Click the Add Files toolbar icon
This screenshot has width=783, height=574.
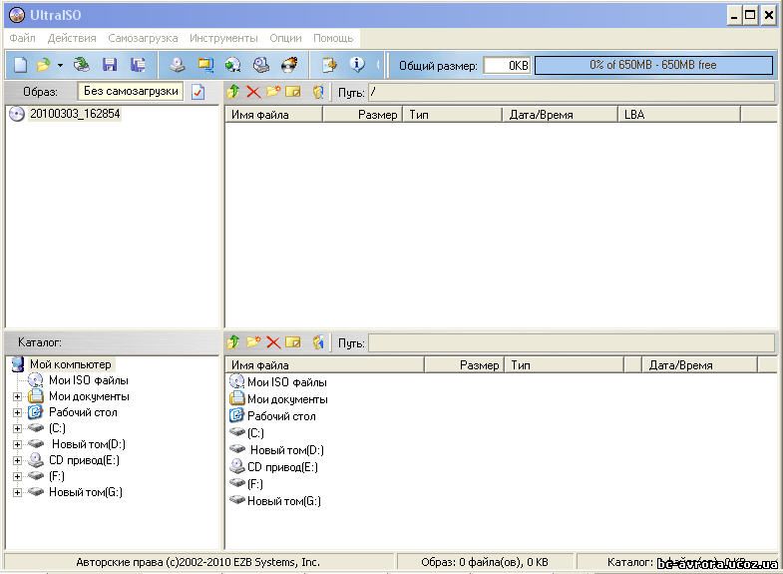[329, 65]
